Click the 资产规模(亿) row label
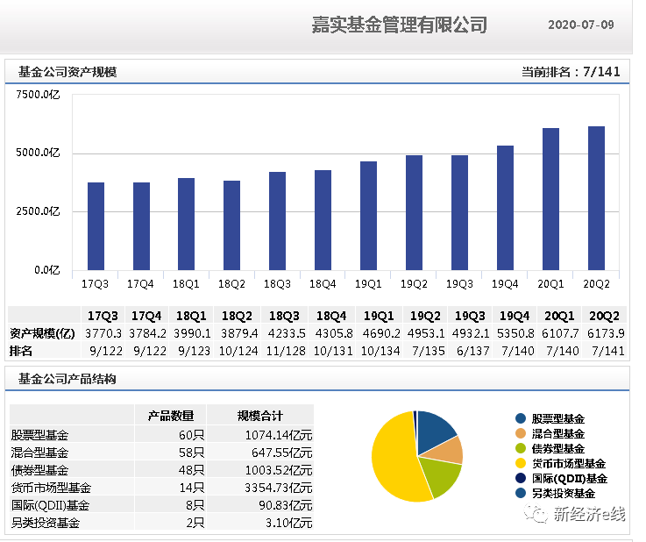The width and height of the screenshot is (646, 542). point(42,333)
